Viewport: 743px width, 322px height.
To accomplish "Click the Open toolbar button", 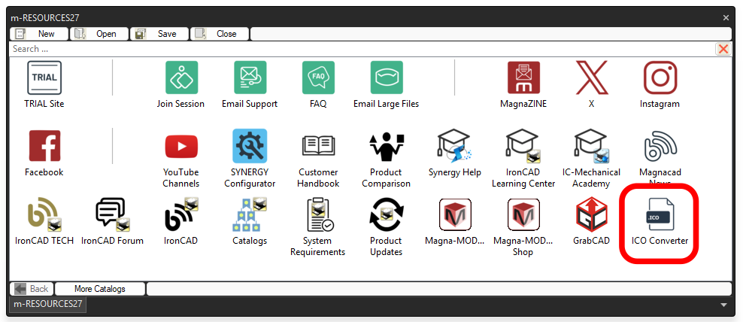I will click(x=99, y=34).
